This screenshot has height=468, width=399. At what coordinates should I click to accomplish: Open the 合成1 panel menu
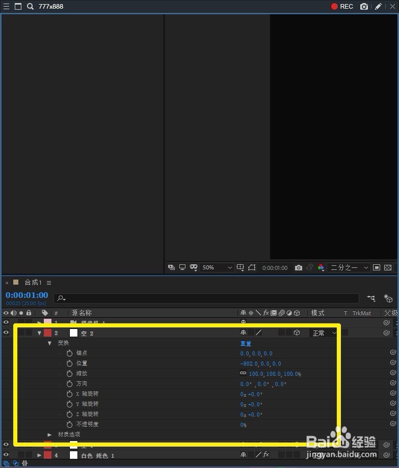(x=49, y=283)
